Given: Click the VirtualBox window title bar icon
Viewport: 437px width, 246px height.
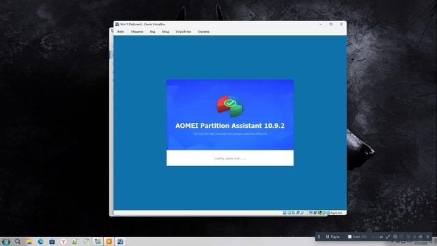Looking at the screenshot, I should pyautogui.click(x=117, y=25).
